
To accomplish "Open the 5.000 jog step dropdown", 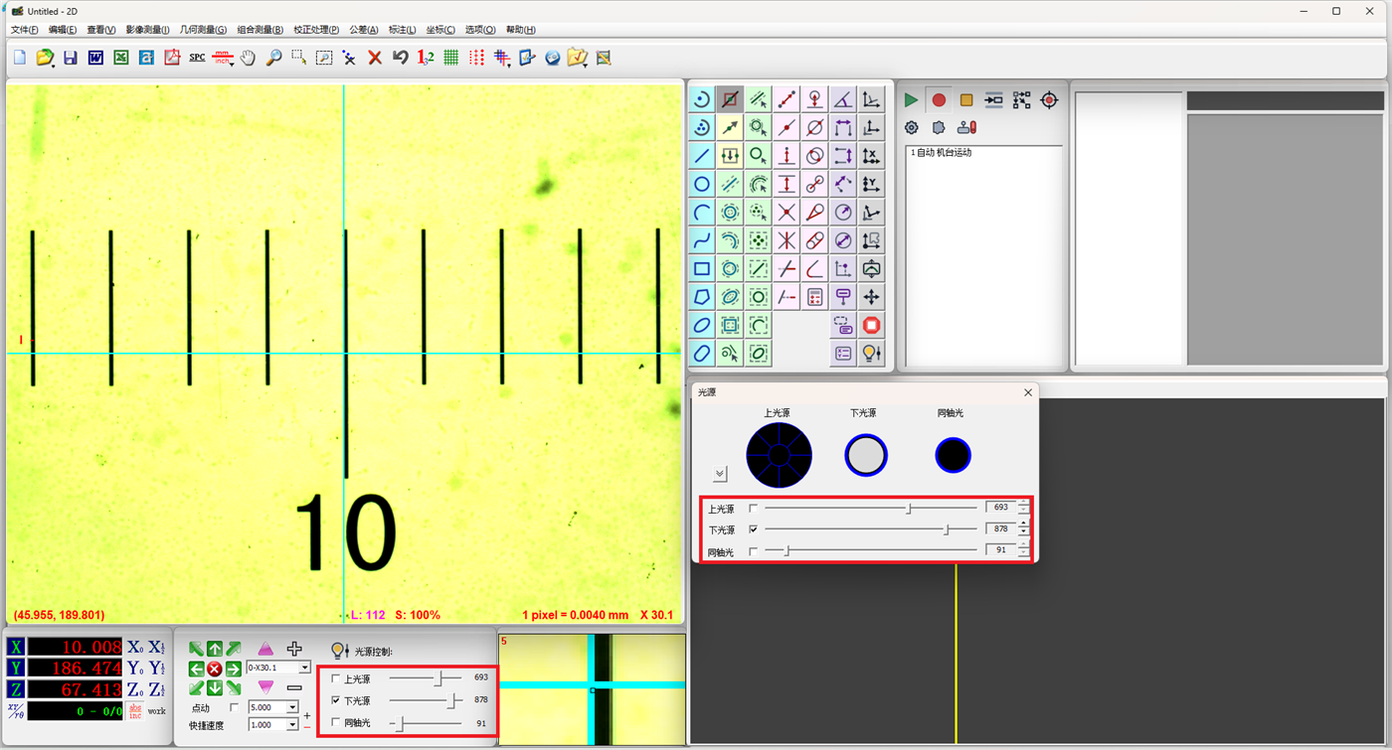I will pyautogui.click(x=293, y=707).
